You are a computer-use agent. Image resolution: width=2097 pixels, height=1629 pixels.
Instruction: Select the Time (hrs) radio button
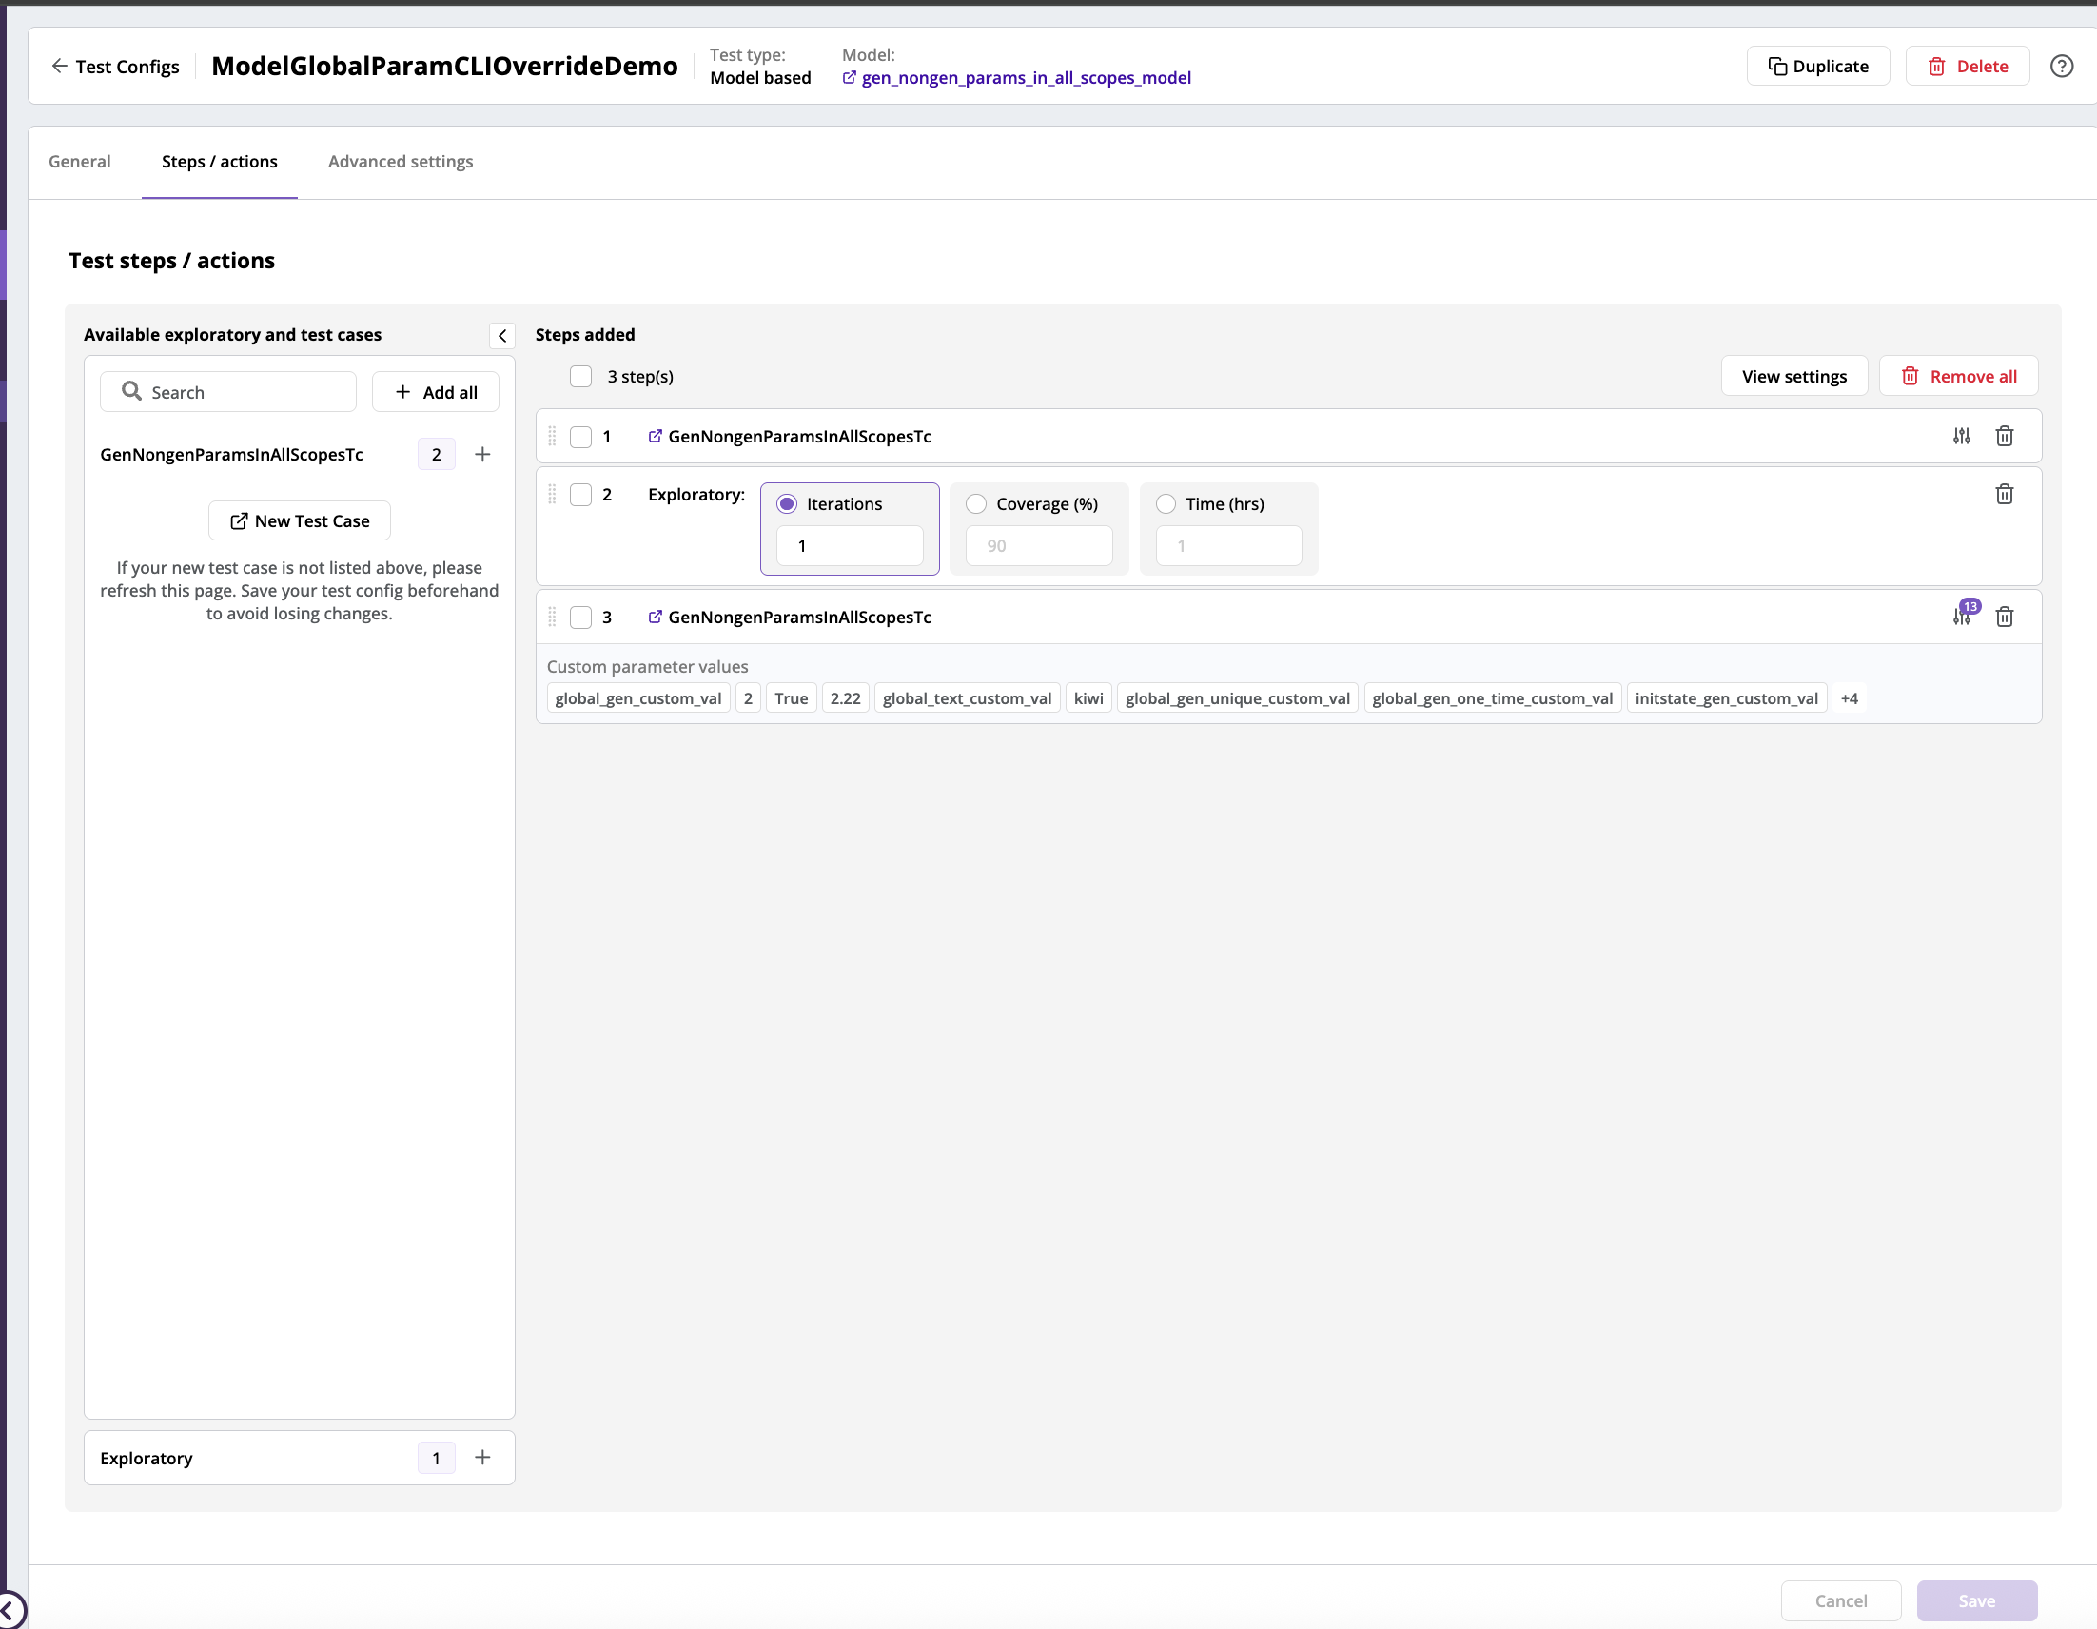click(x=1165, y=503)
